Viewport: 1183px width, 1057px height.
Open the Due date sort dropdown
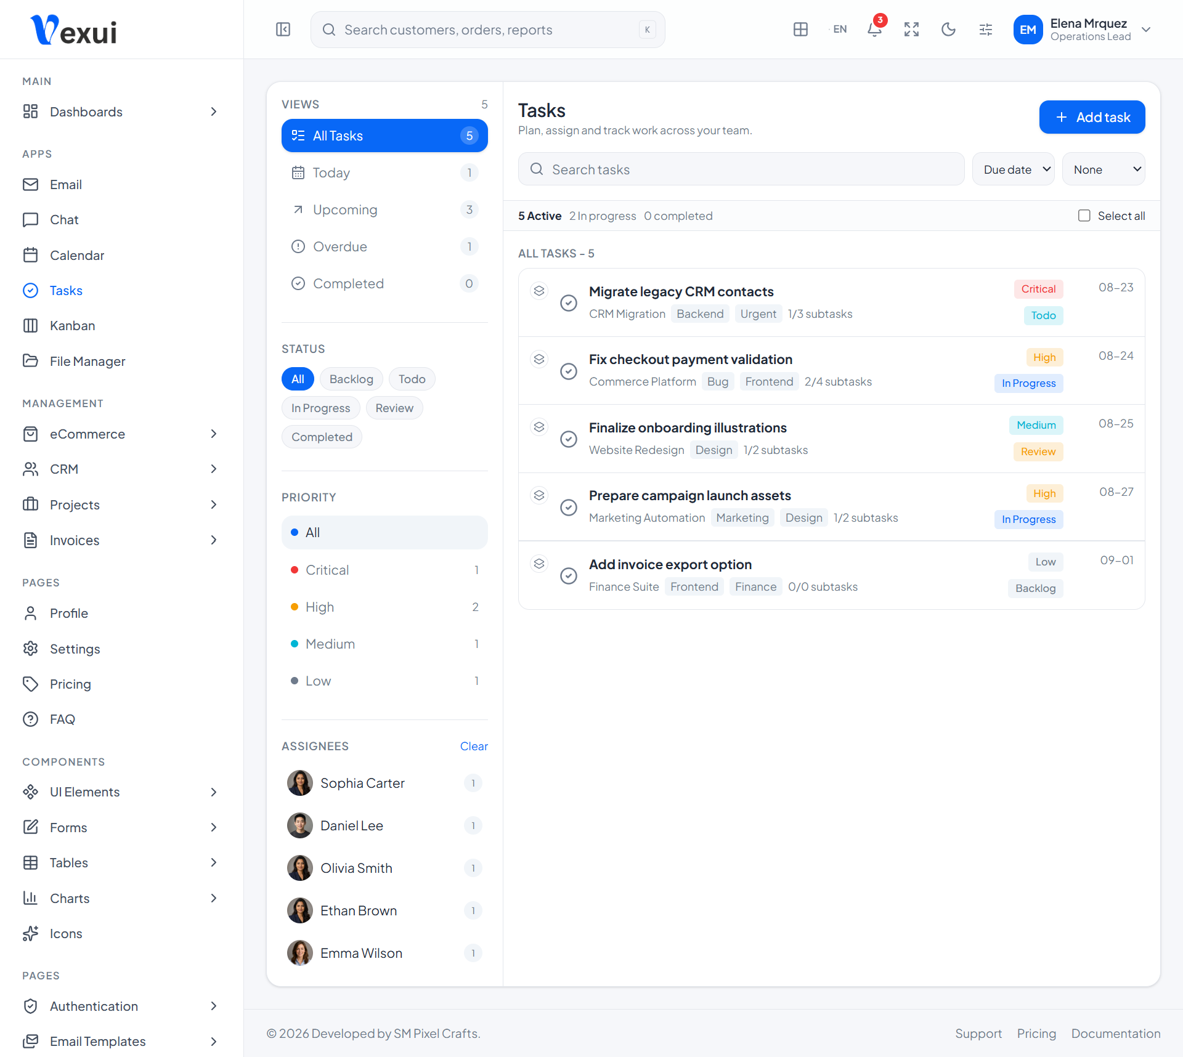1014,169
